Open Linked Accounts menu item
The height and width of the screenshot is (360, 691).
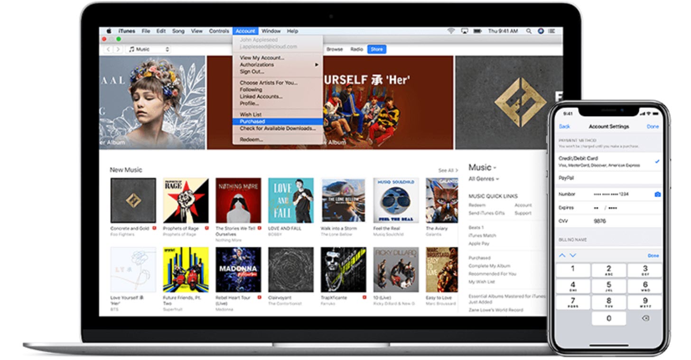278,97
